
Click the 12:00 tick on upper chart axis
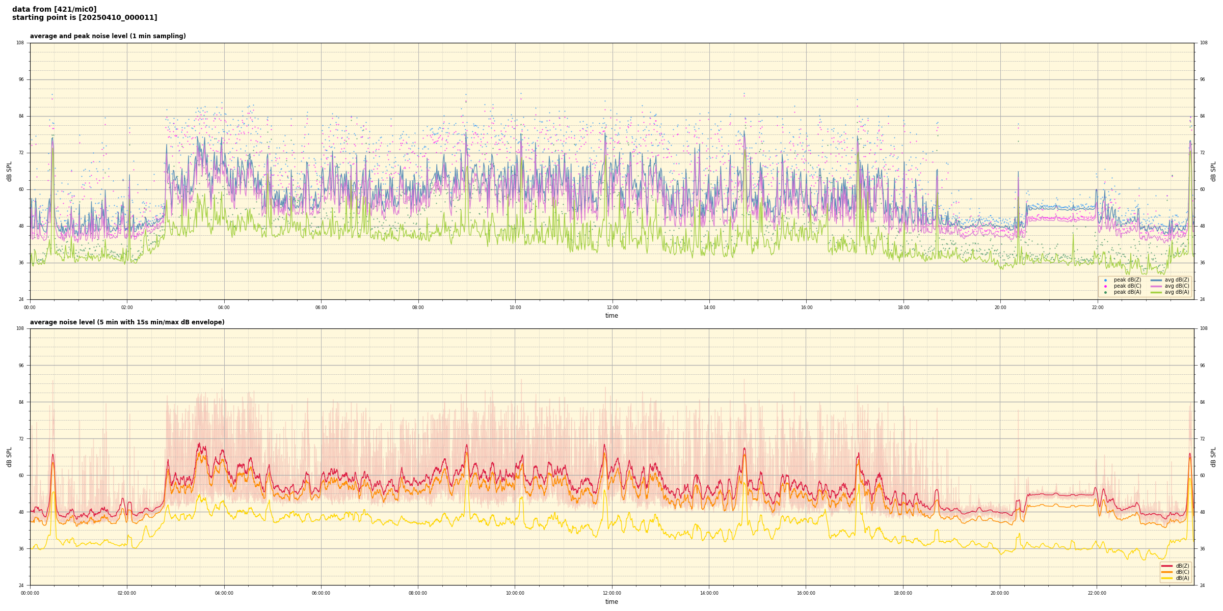point(612,308)
